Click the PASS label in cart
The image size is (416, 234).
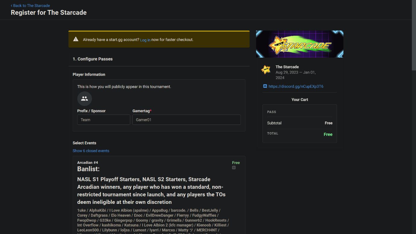272,112
